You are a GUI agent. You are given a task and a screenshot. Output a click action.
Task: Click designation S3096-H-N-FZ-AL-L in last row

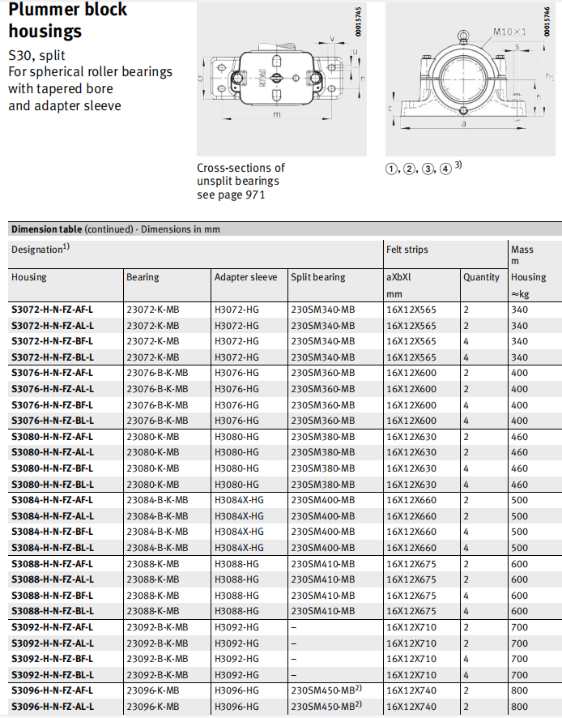(x=52, y=707)
